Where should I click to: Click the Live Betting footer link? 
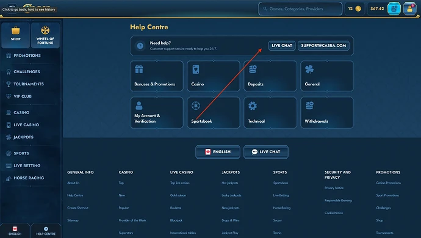tap(281, 195)
